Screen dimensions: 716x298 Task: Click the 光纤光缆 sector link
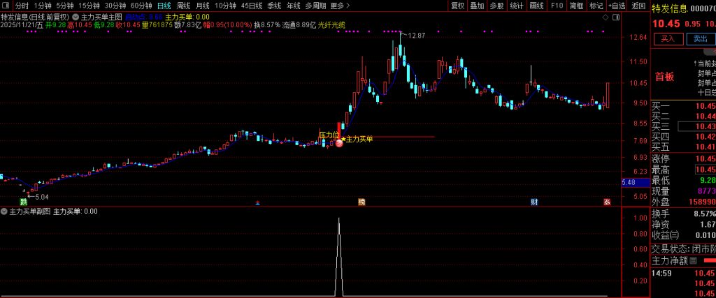[331, 24]
